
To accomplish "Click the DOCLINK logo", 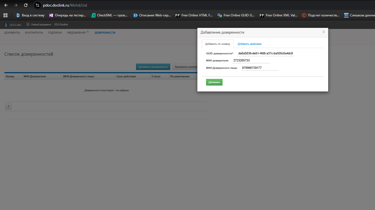I will point(13,25).
